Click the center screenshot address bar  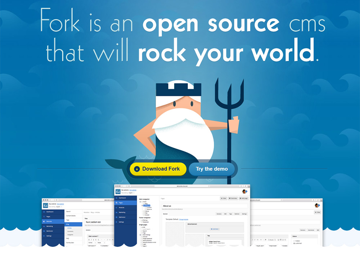click(182, 186)
